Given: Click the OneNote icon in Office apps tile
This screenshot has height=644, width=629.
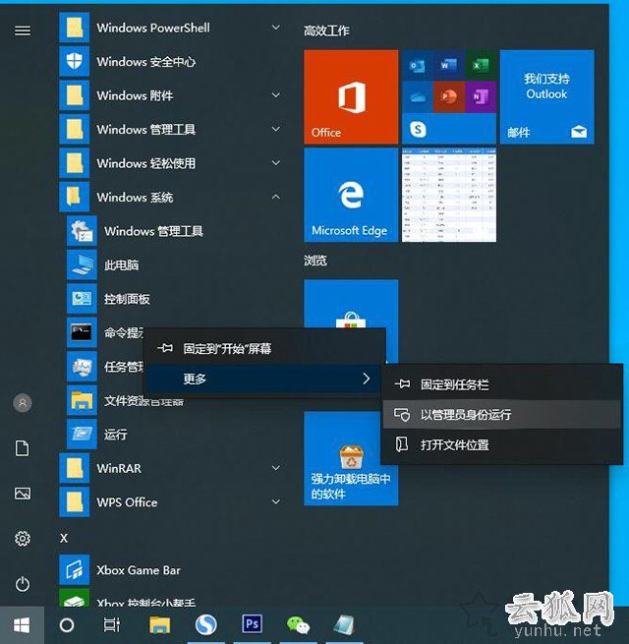Looking at the screenshot, I should pyautogui.click(x=481, y=97).
